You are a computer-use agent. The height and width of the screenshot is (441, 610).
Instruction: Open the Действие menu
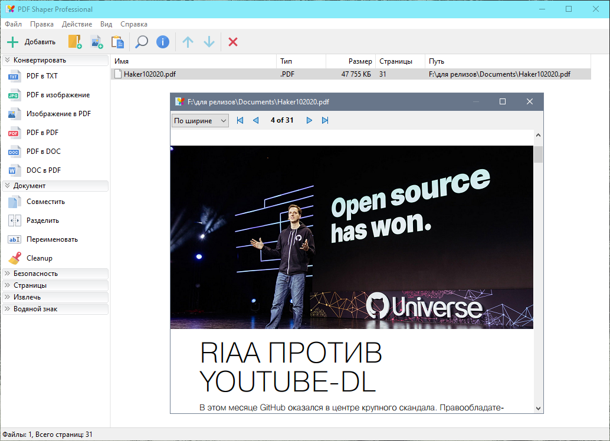[77, 24]
